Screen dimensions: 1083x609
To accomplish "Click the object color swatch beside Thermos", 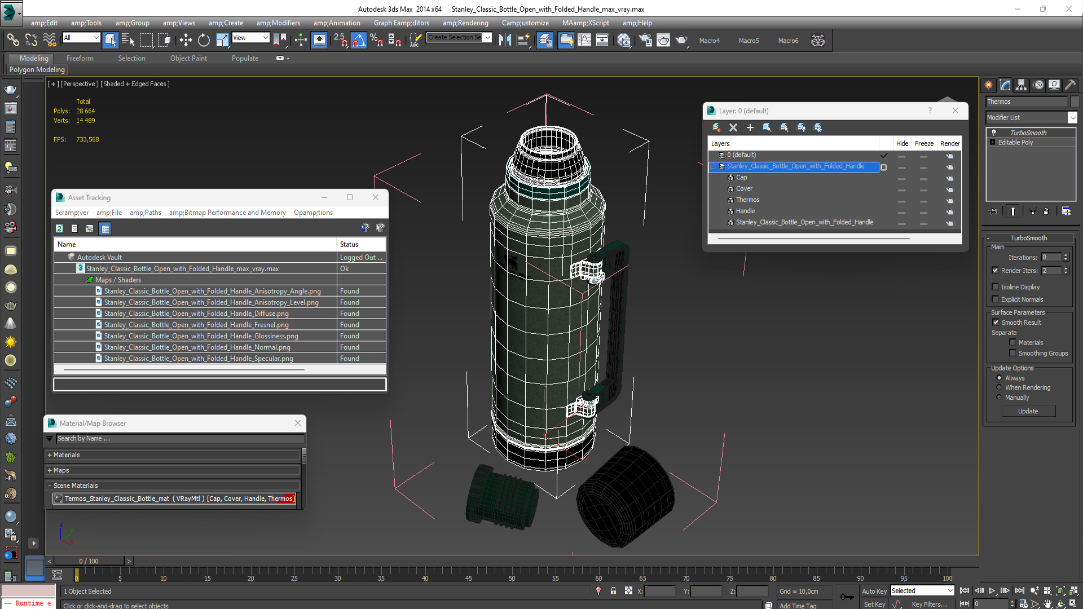I will [x=1075, y=101].
